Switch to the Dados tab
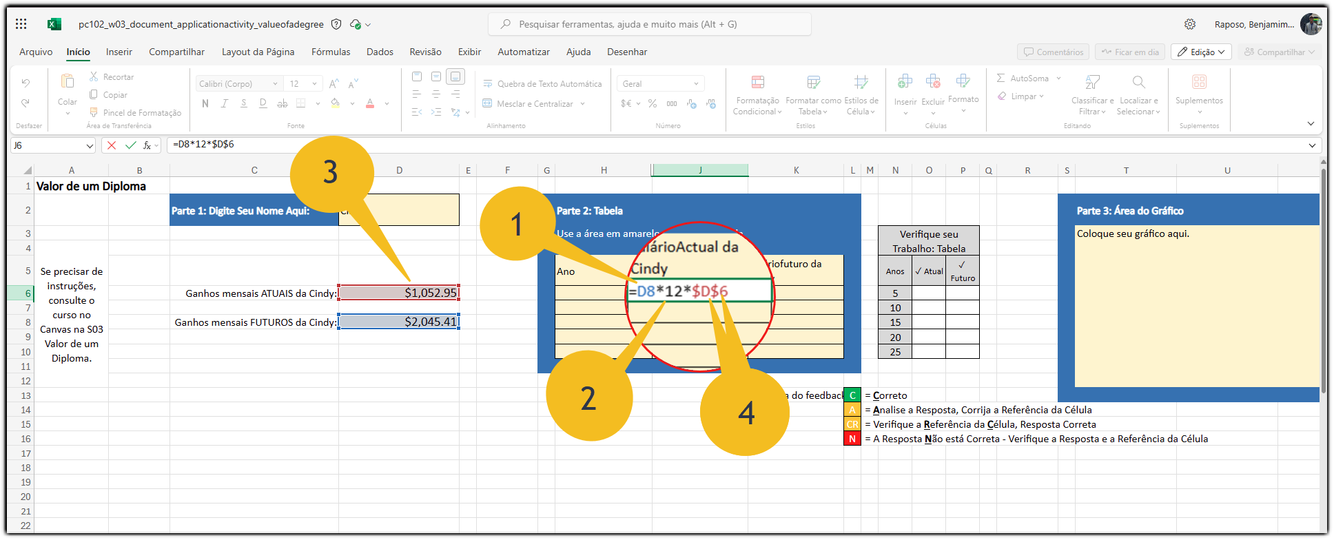 point(380,52)
